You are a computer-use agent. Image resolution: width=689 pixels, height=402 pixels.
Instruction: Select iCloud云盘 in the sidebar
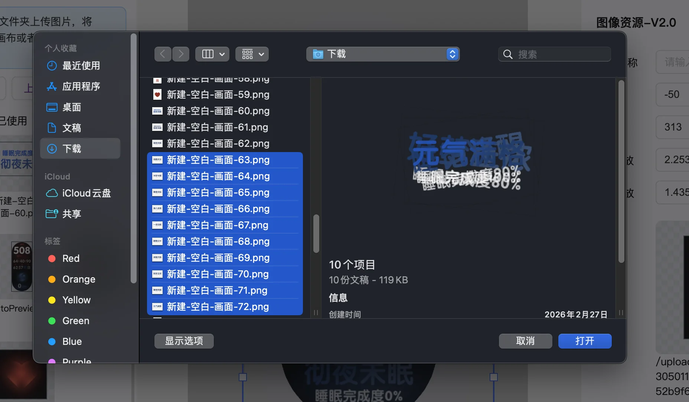[86, 193]
